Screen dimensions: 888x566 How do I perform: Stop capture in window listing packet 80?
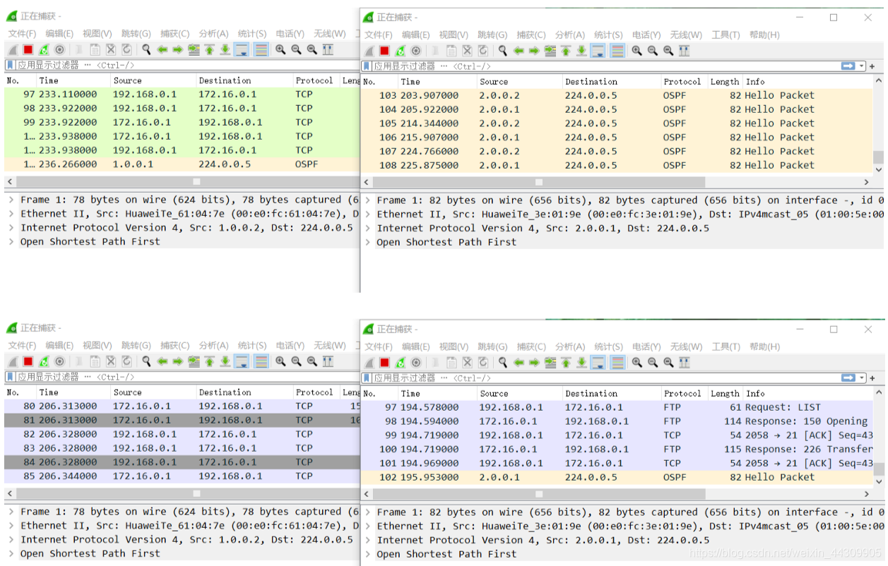coord(28,361)
